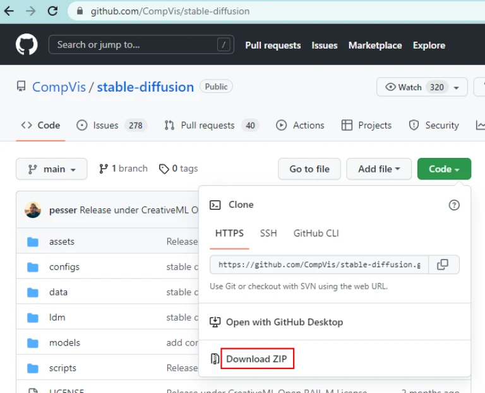
Task: Toggle the green Code dropdown button
Action: [444, 169]
